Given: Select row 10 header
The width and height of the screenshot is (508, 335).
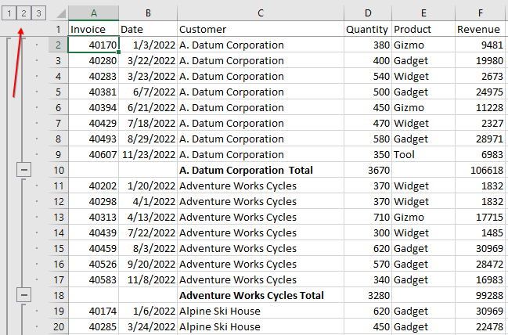Looking at the screenshot, I should click(59, 170).
